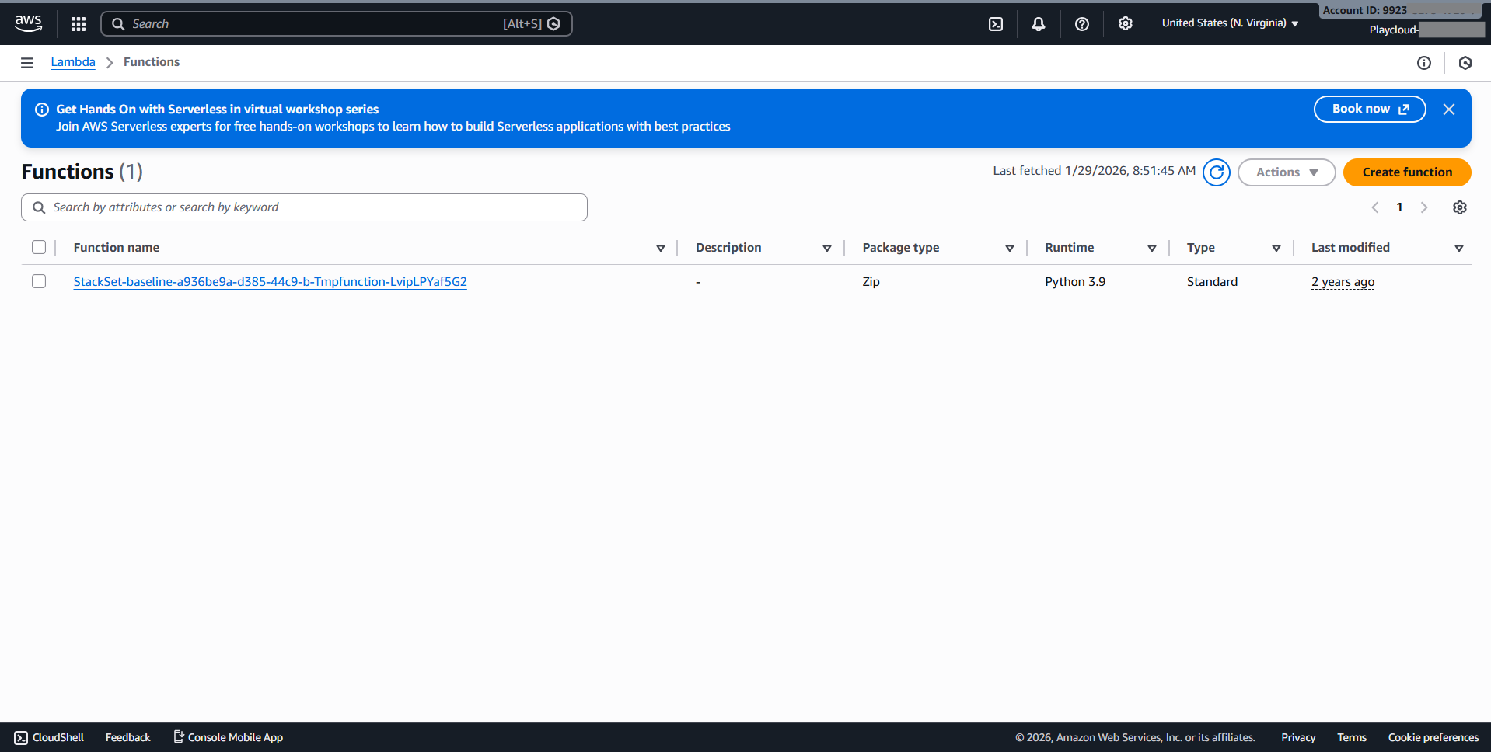The image size is (1491, 752).
Task: Open the top bar settings gear
Action: tap(1126, 24)
